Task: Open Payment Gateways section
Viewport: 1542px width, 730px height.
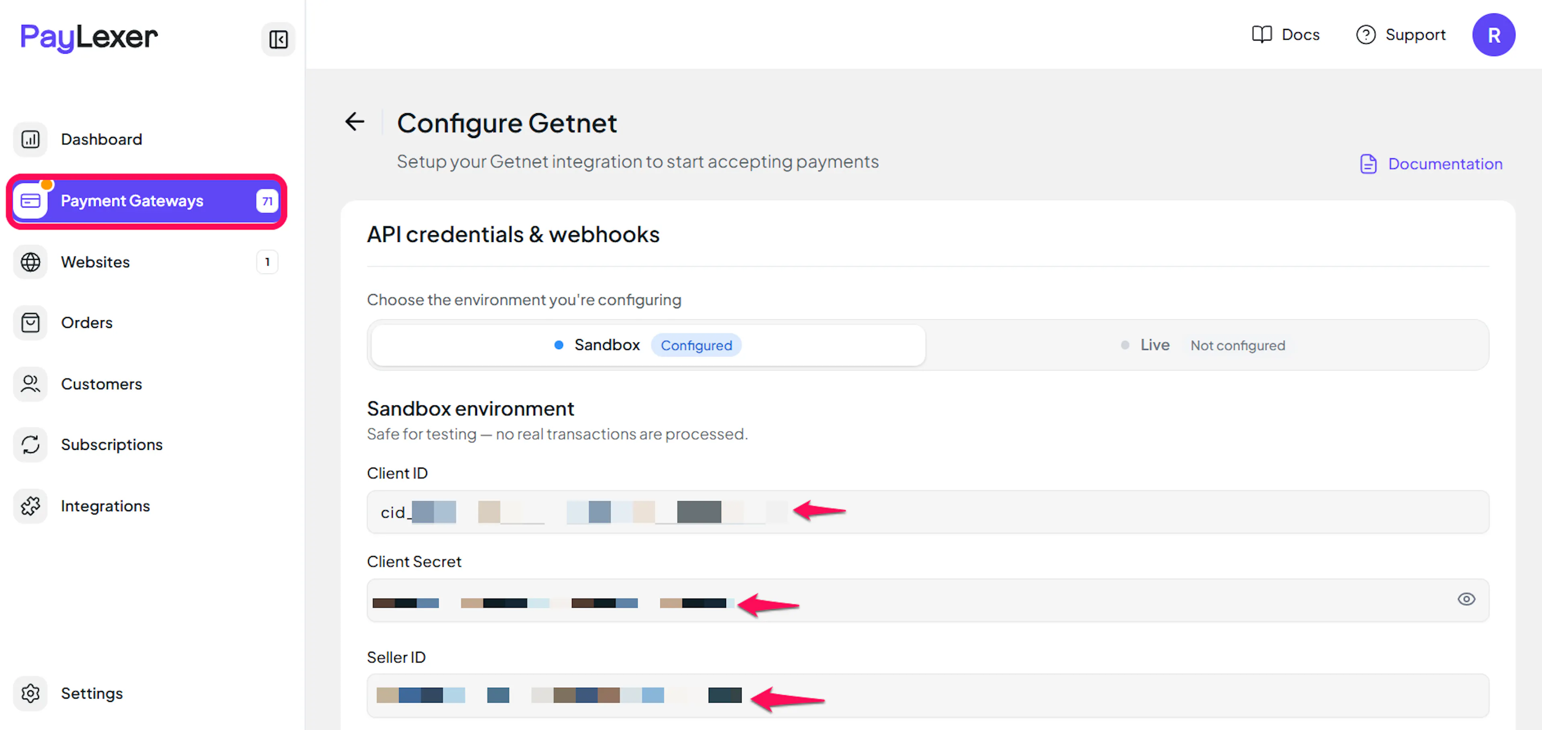Action: tap(146, 201)
